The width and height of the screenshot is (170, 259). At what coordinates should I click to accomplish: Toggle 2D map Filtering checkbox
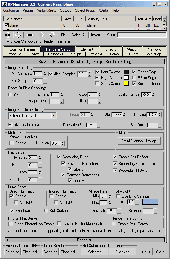pyautogui.click(x=10, y=124)
